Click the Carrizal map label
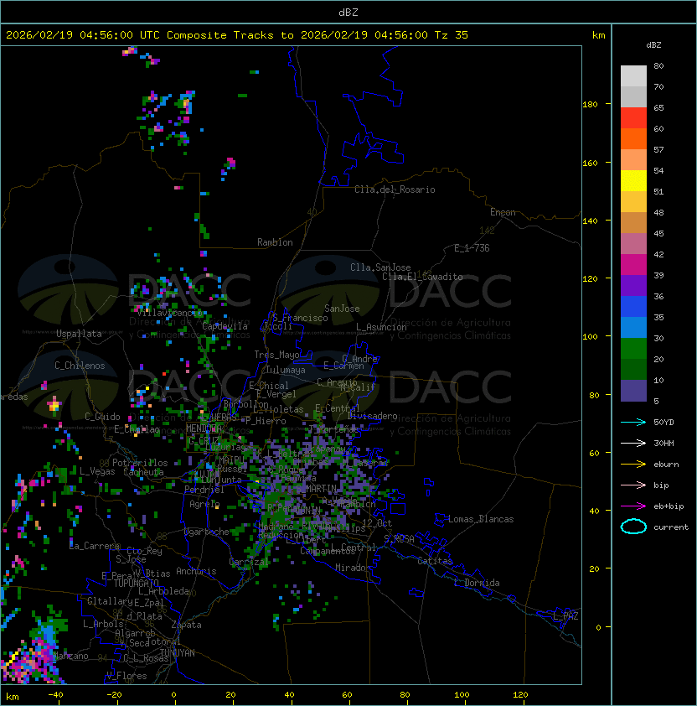The height and width of the screenshot is (706, 697). (249, 562)
